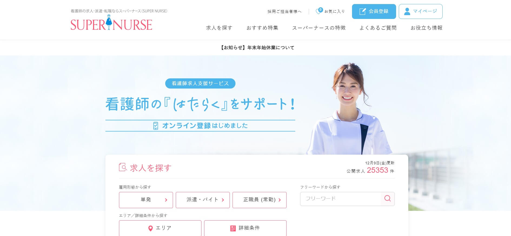Expand 正職員 (常勤) using its chevron
This screenshot has width=511, height=236.
click(x=280, y=200)
